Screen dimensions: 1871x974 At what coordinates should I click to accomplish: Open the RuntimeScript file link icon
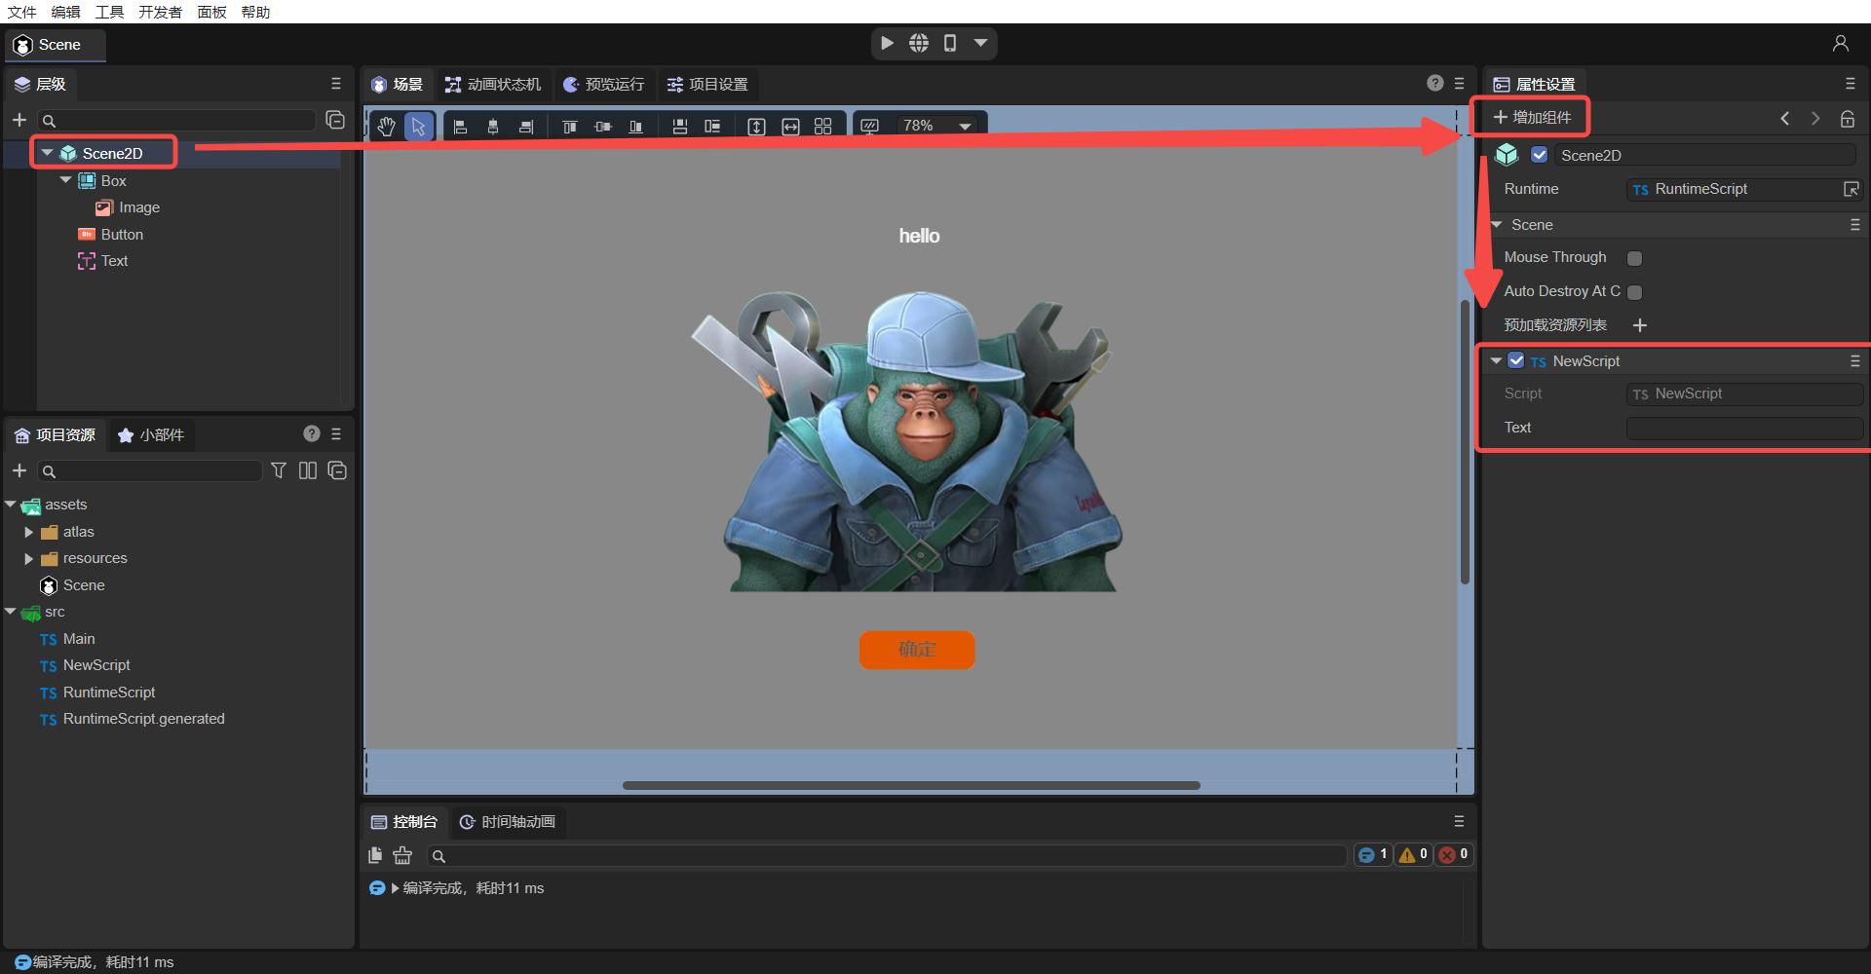coord(1852,189)
